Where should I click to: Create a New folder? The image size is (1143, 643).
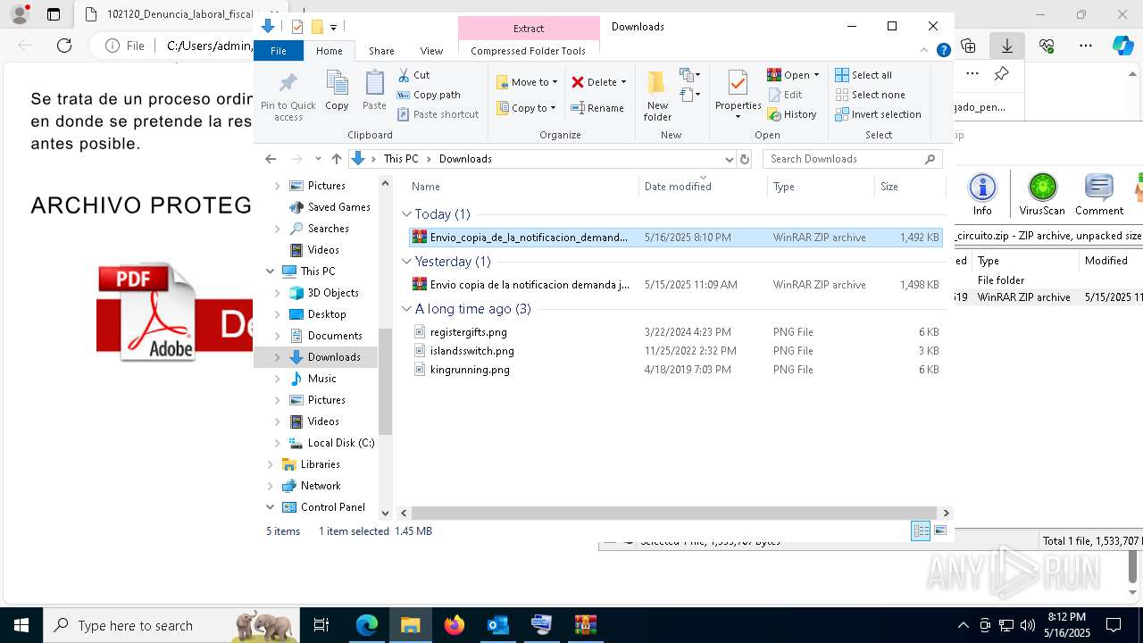pos(657,96)
